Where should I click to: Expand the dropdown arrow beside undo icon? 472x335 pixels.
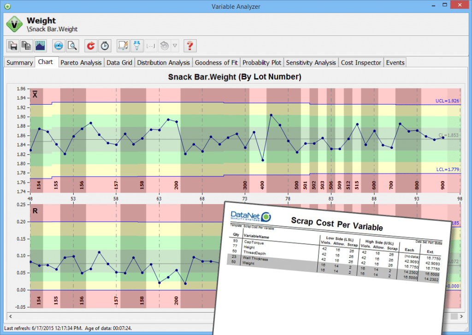pyautogui.click(x=175, y=46)
